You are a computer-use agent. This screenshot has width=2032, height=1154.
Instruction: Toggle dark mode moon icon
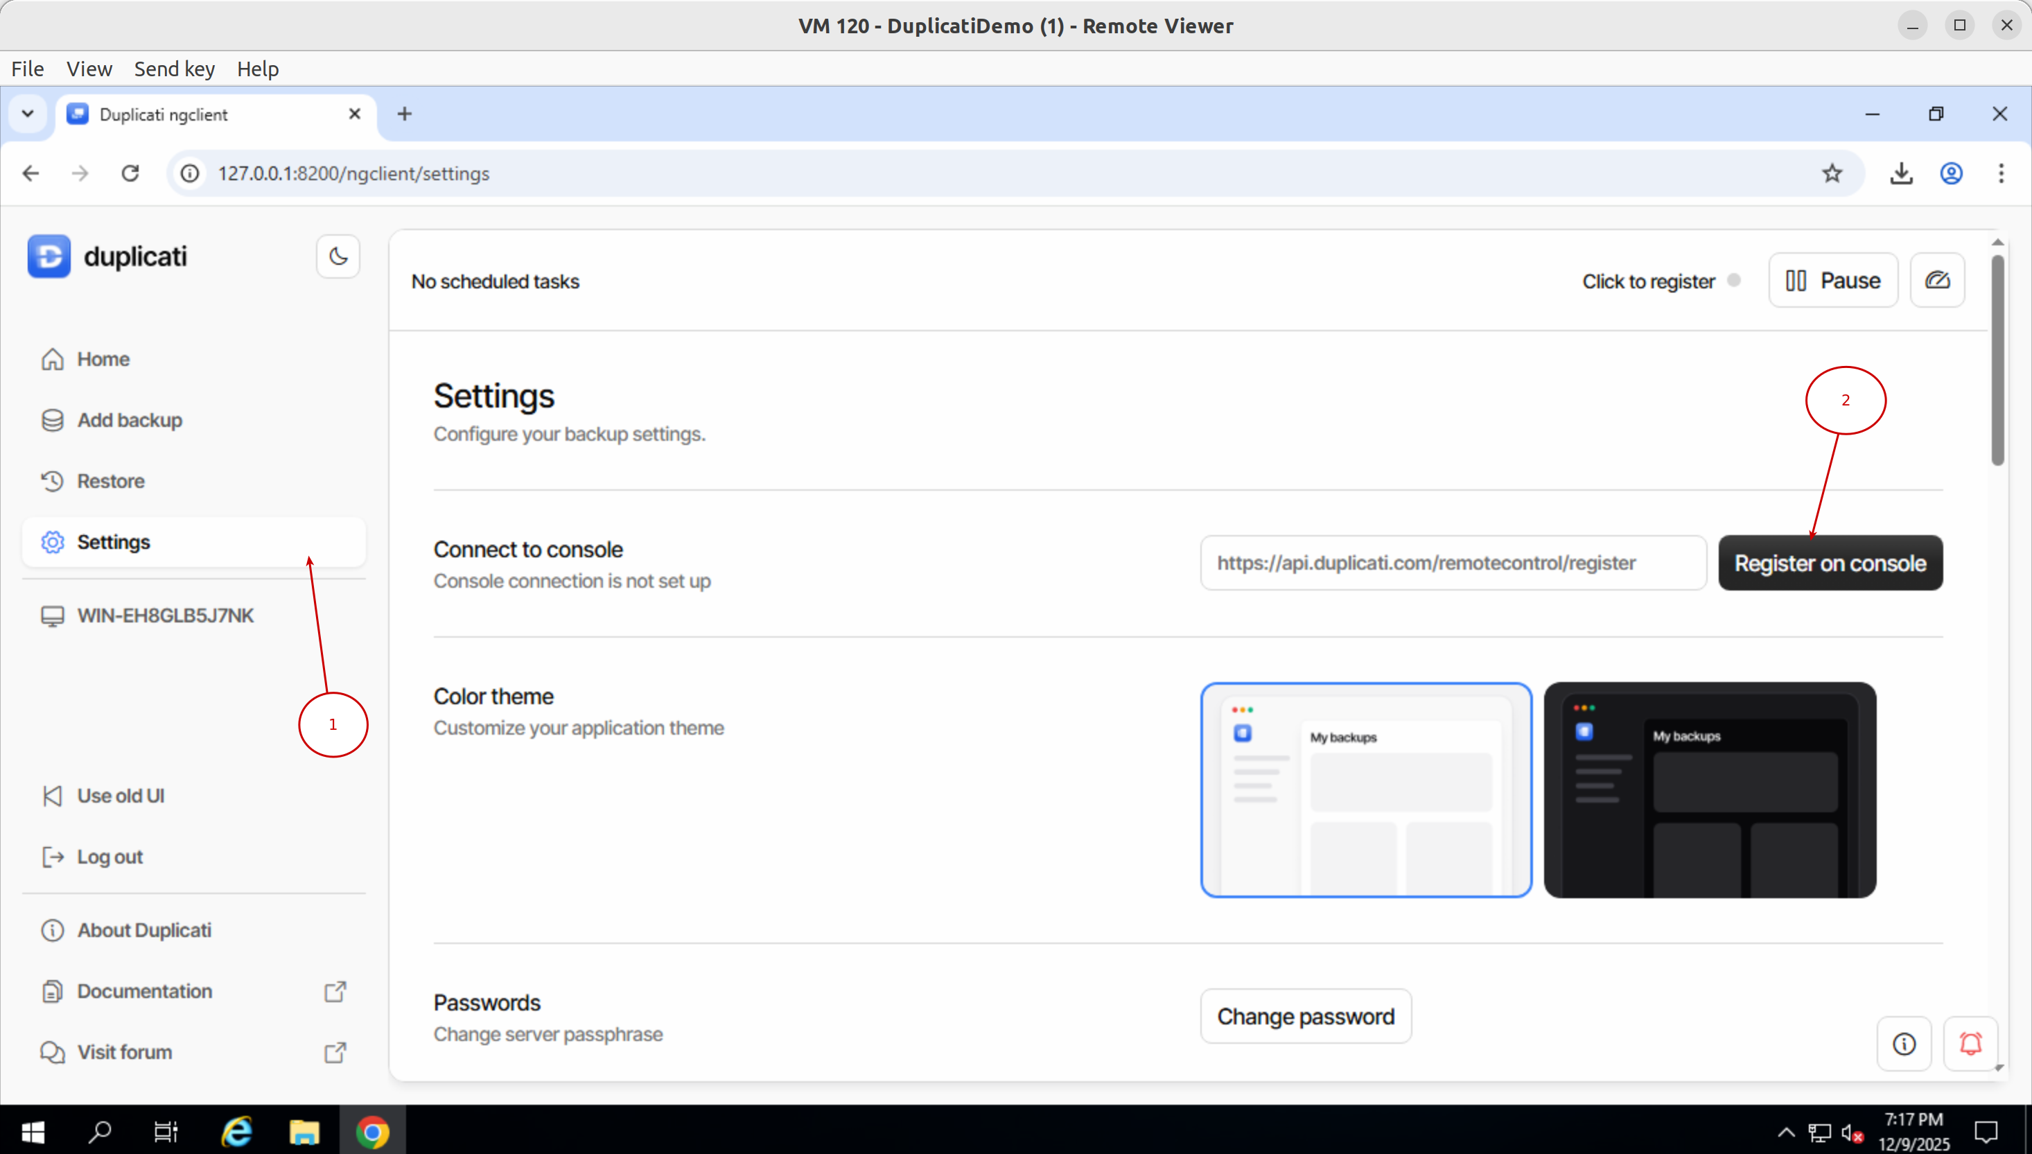click(338, 256)
